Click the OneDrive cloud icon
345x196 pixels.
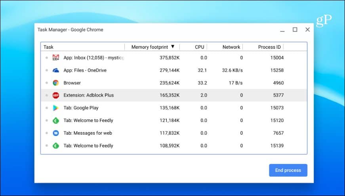point(56,70)
